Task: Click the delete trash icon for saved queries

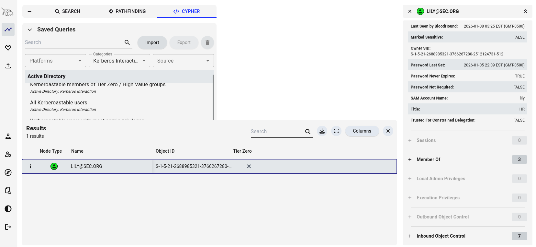Action: (207, 42)
